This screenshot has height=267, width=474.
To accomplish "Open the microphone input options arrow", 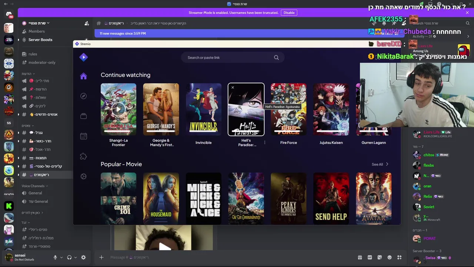I will click(x=61, y=257).
